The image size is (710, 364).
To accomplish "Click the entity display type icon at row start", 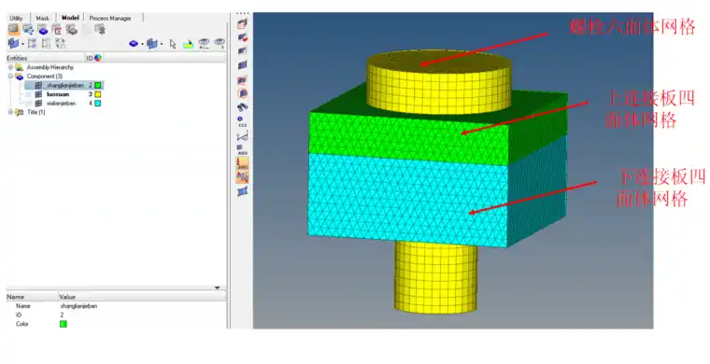I will point(13,44).
